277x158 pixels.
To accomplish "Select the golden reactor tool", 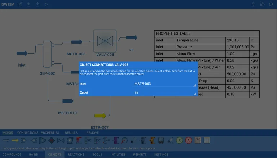I will [x=152, y=140].
